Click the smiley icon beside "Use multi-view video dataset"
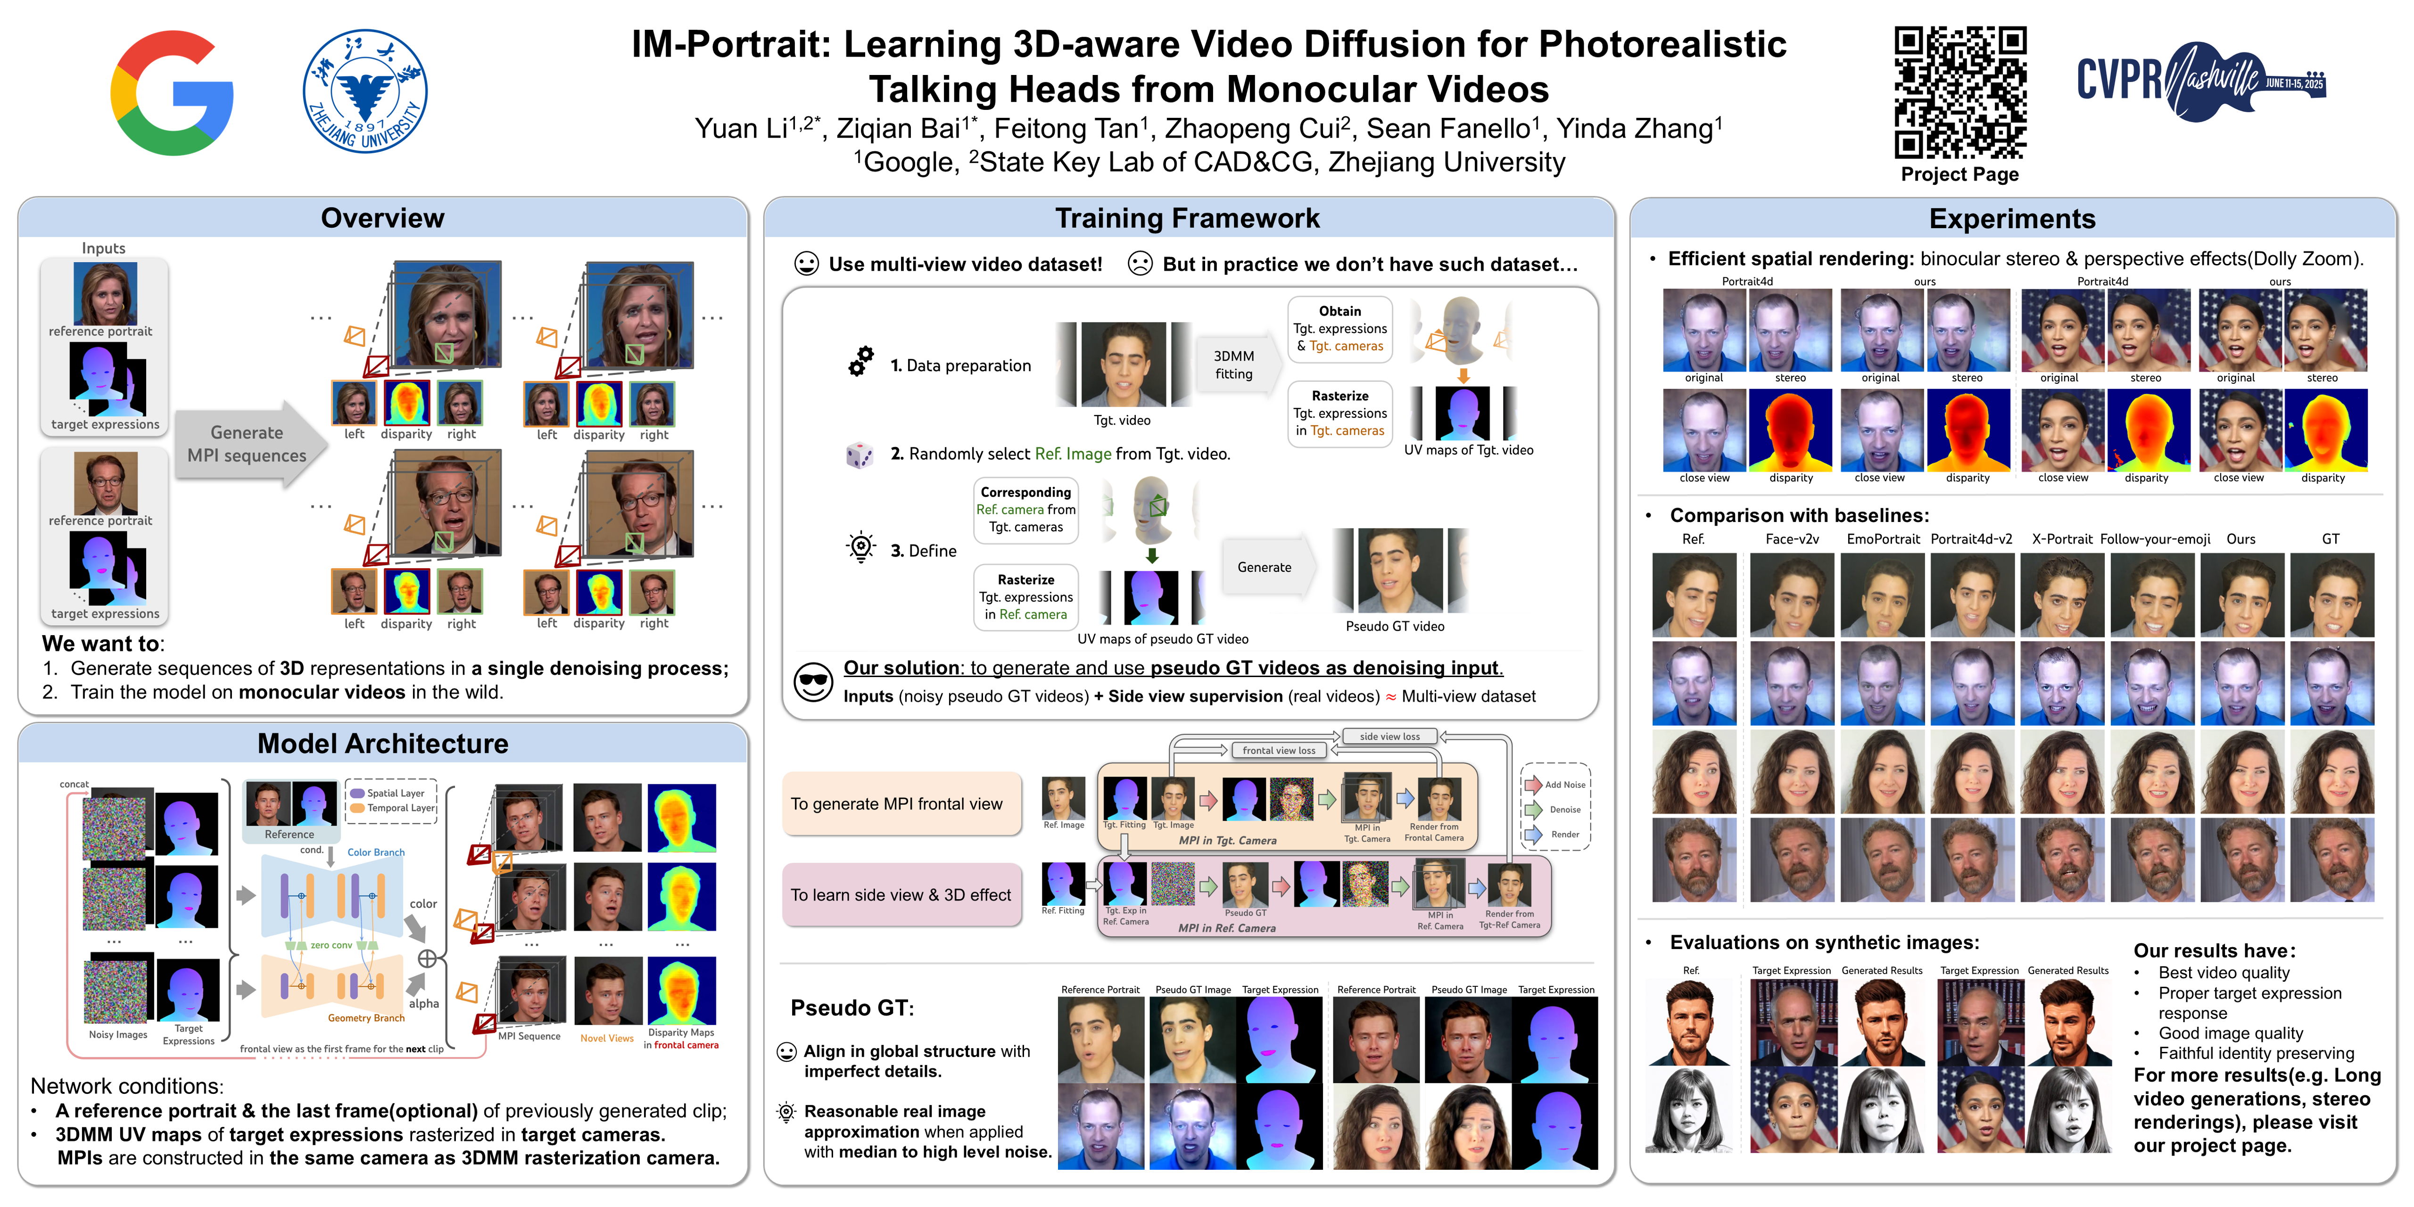 [807, 264]
